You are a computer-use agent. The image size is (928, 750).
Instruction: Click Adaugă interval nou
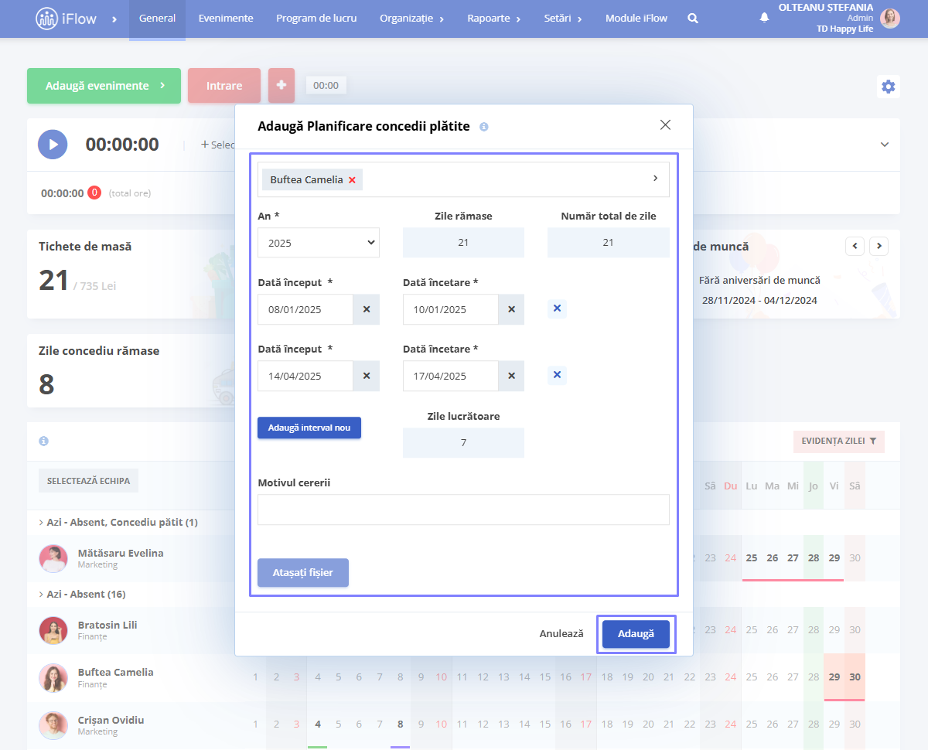(309, 428)
